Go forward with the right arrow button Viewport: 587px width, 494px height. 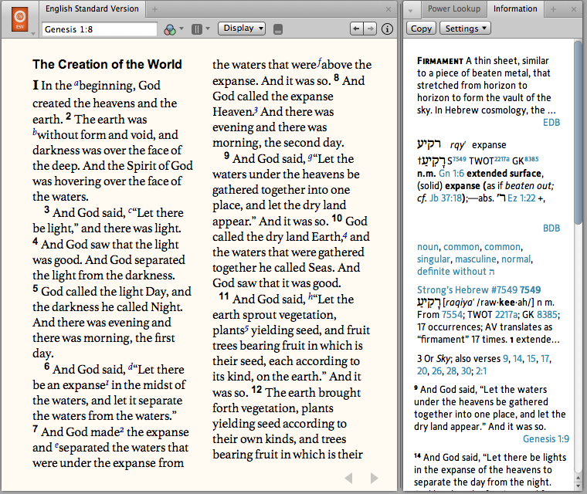point(370,29)
